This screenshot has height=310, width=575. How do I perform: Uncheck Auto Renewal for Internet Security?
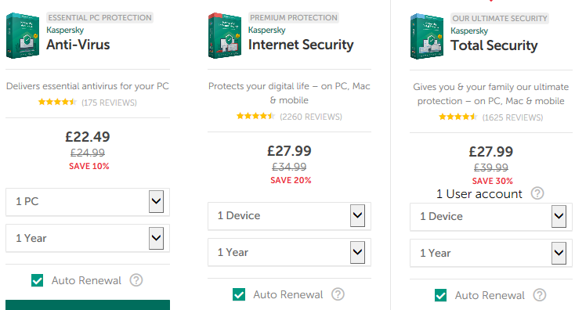pyautogui.click(x=239, y=294)
